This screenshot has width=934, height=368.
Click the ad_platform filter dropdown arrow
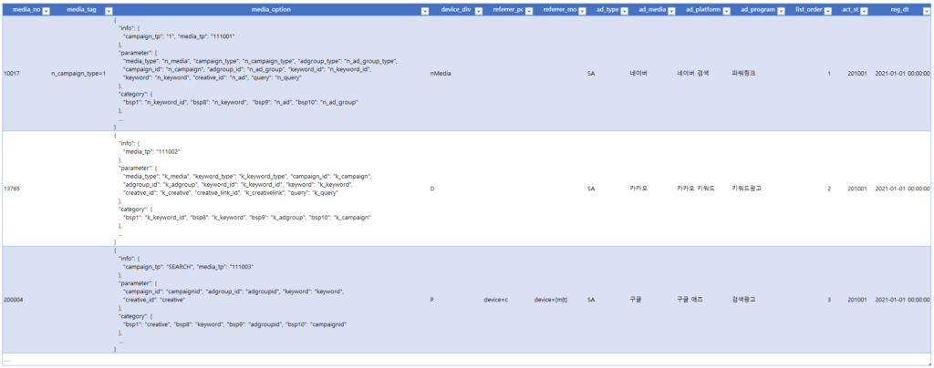[726, 10]
